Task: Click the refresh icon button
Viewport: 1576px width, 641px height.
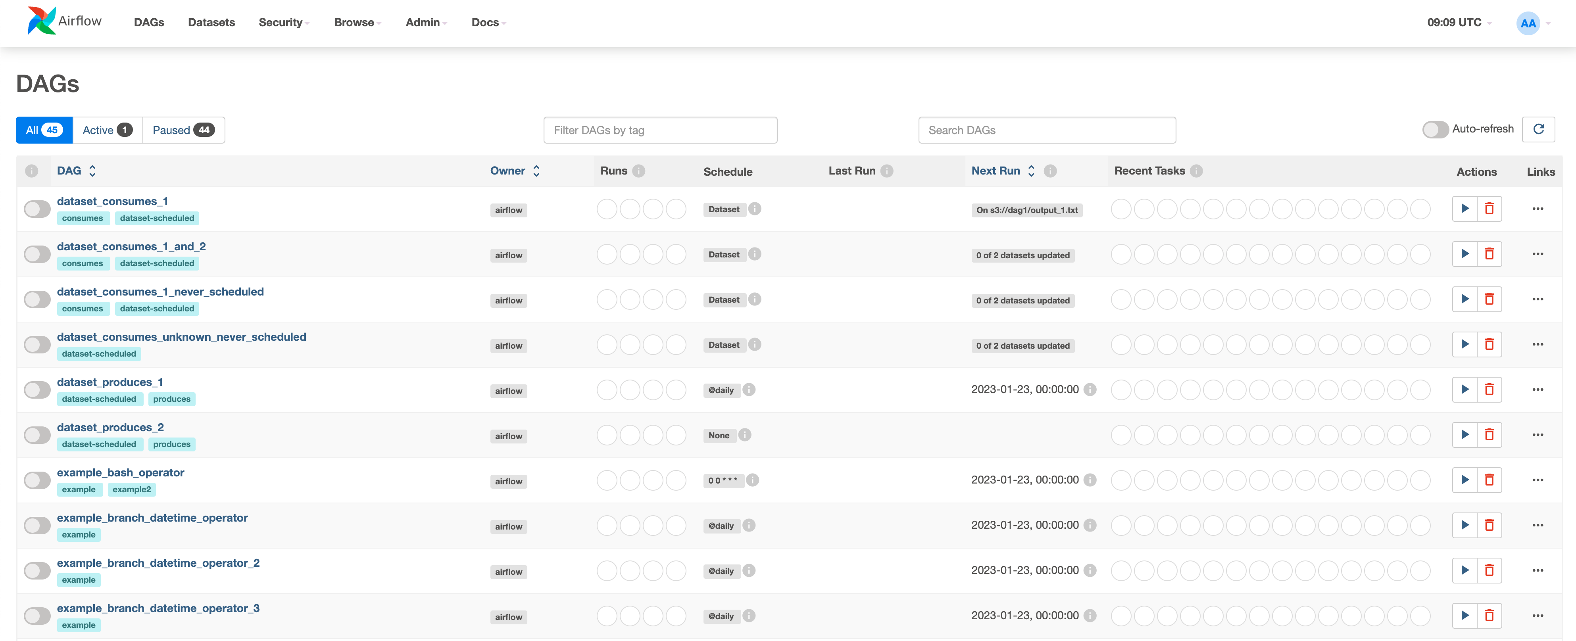Action: [1538, 129]
